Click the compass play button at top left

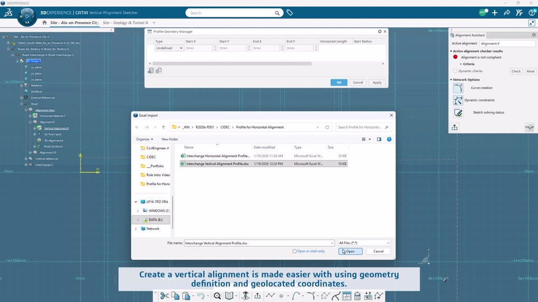click(27, 16)
